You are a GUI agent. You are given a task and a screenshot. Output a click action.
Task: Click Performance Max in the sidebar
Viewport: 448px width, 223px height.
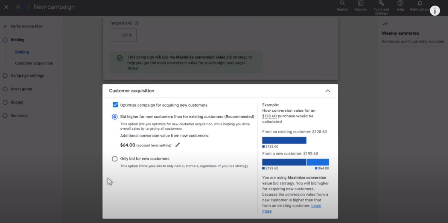click(x=26, y=26)
